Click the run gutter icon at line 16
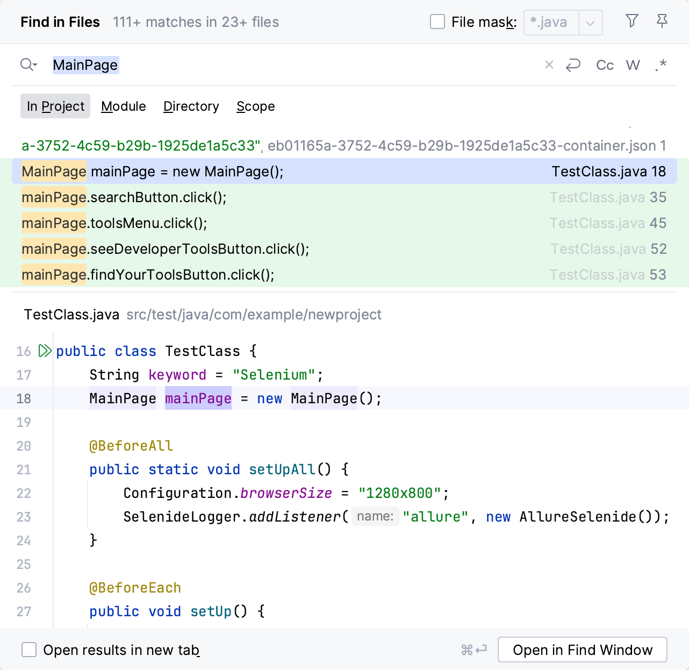 pyautogui.click(x=45, y=351)
